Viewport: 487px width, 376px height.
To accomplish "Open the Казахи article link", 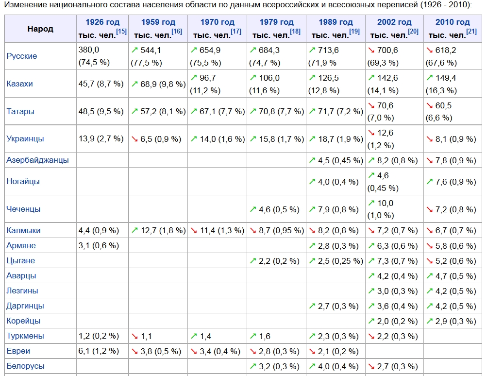I will 20,84.
